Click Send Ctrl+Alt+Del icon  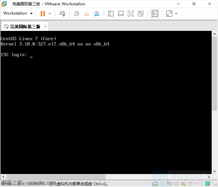(62, 14)
